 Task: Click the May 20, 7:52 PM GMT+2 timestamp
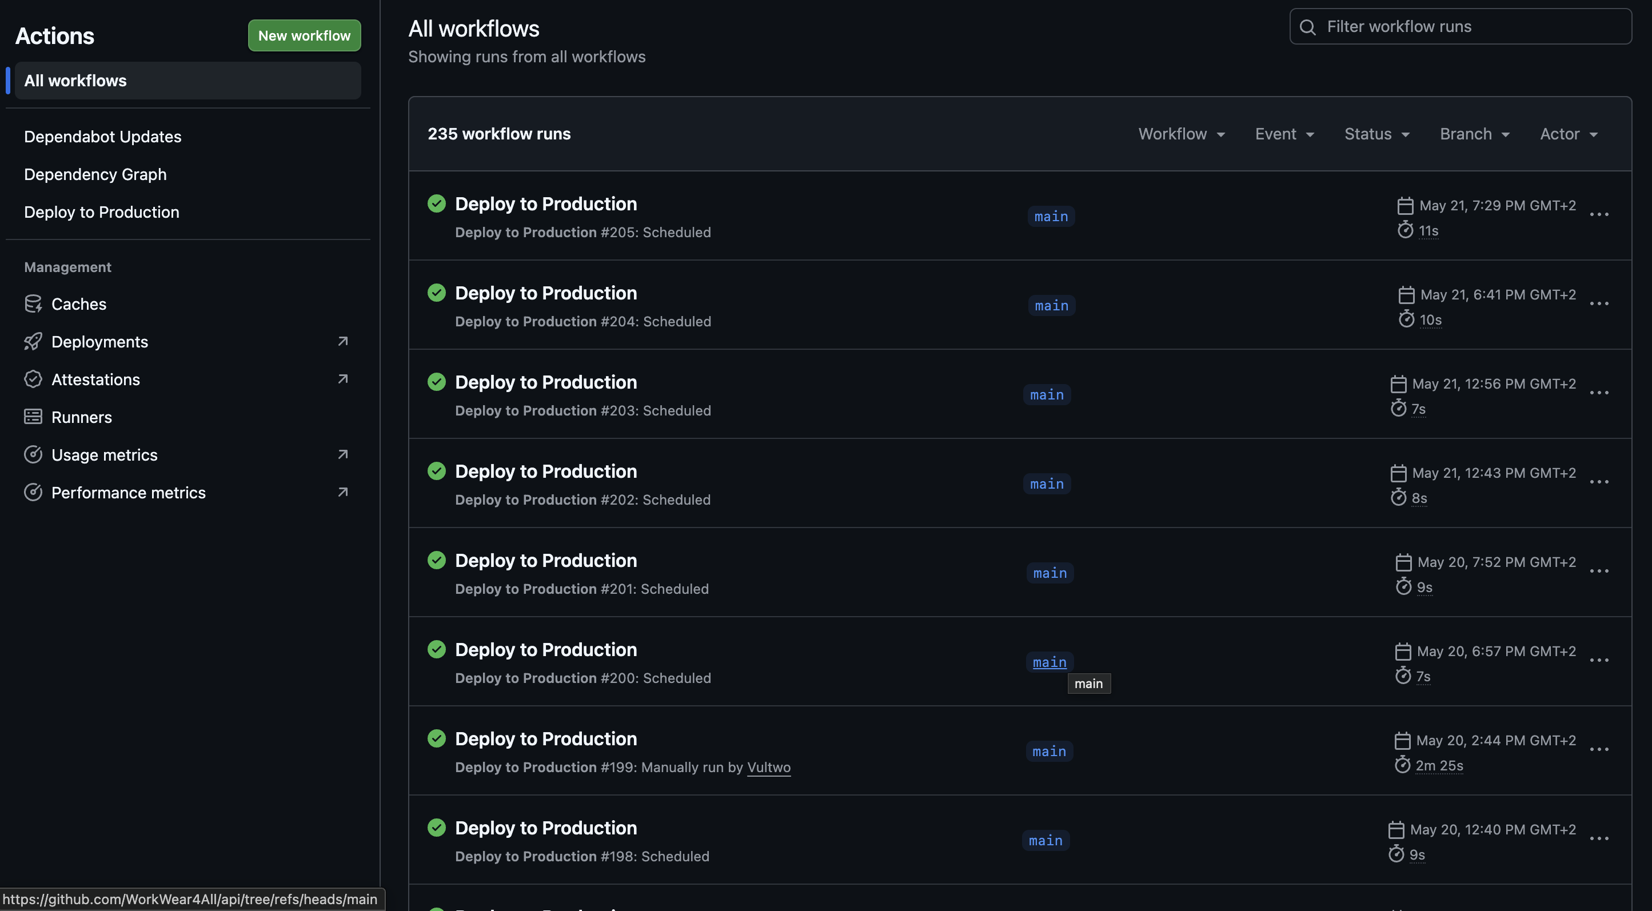tap(1496, 562)
